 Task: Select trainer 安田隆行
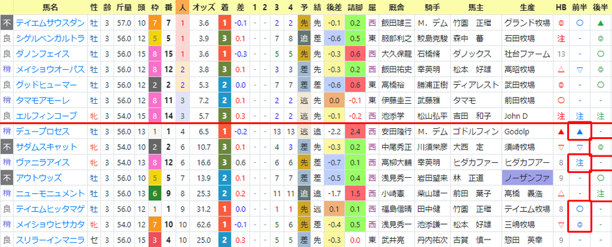coord(396,132)
